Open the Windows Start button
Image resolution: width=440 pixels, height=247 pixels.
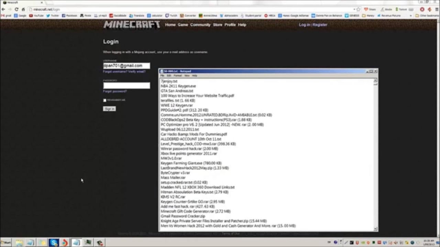coord(5,243)
